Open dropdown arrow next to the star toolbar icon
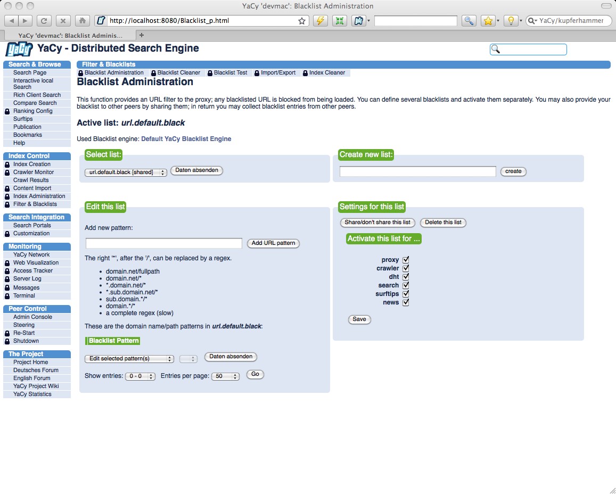Screen dimensions: 616x494 (498, 21)
